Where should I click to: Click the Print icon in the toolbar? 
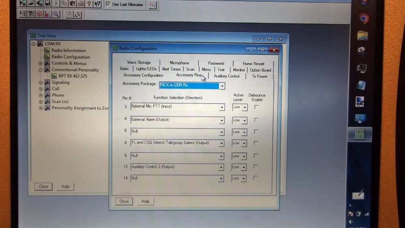[81, 4]
